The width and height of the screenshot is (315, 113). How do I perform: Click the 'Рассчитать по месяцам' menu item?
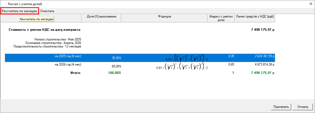click(x=19, y=11)
